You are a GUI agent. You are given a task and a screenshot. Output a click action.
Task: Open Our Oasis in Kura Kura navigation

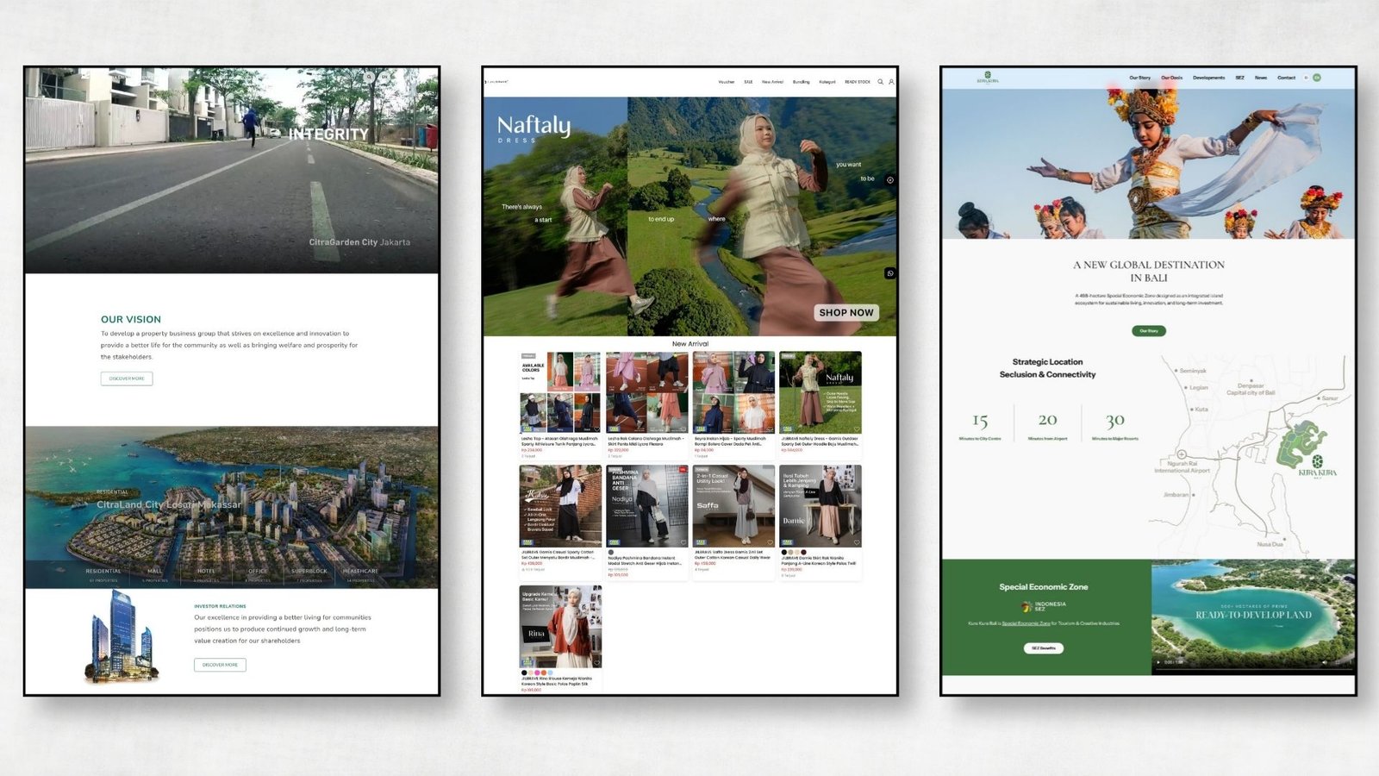pos(1172,78)
